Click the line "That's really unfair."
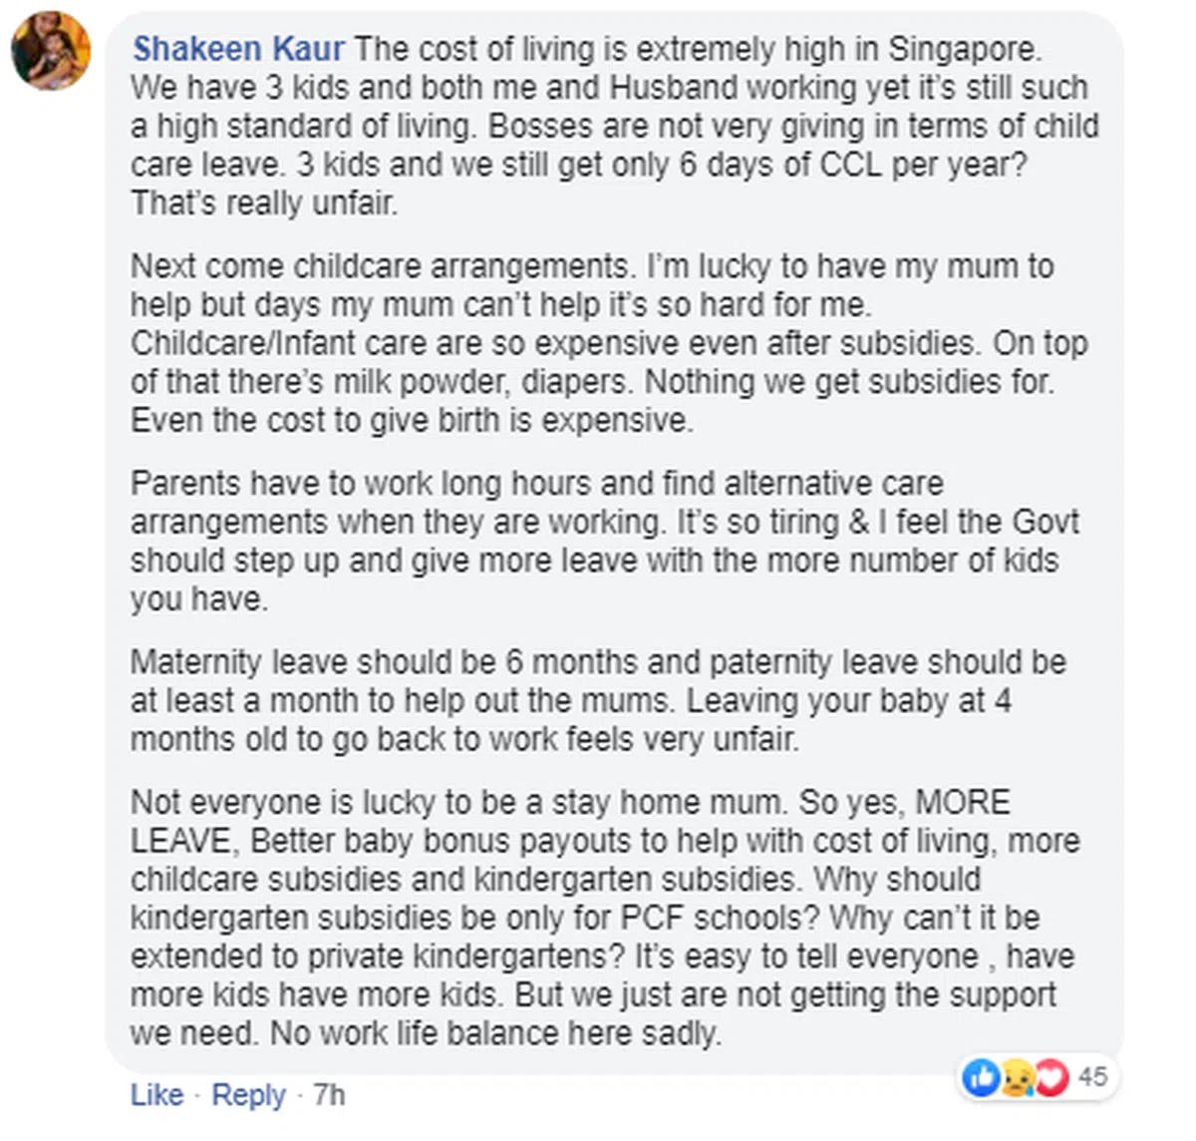The width and height of the screenshot is (1196, 1141). click(x=264, y=203)
